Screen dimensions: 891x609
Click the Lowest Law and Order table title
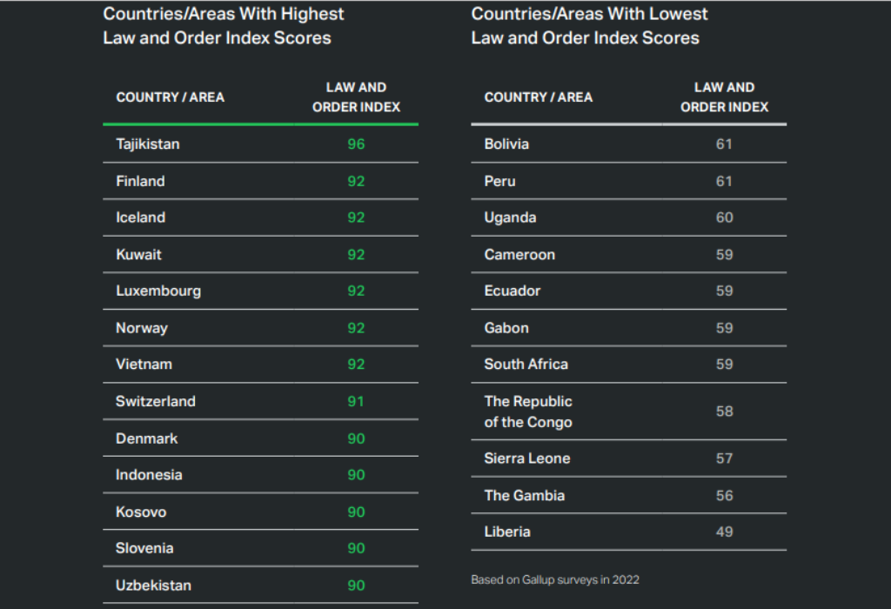point(589,25)
